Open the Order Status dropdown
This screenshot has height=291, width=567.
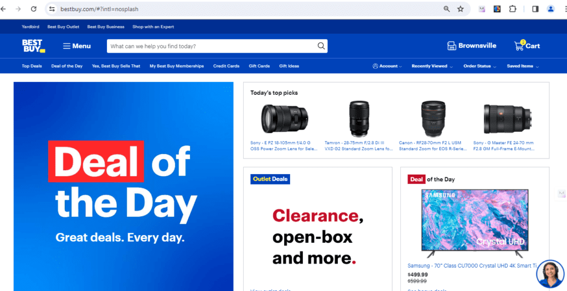[480, 66]
